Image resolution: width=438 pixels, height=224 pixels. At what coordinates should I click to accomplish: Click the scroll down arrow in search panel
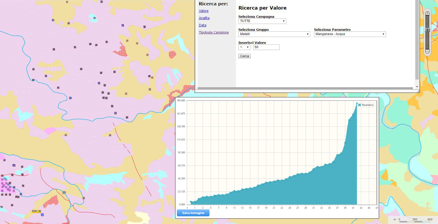[417, 87]
